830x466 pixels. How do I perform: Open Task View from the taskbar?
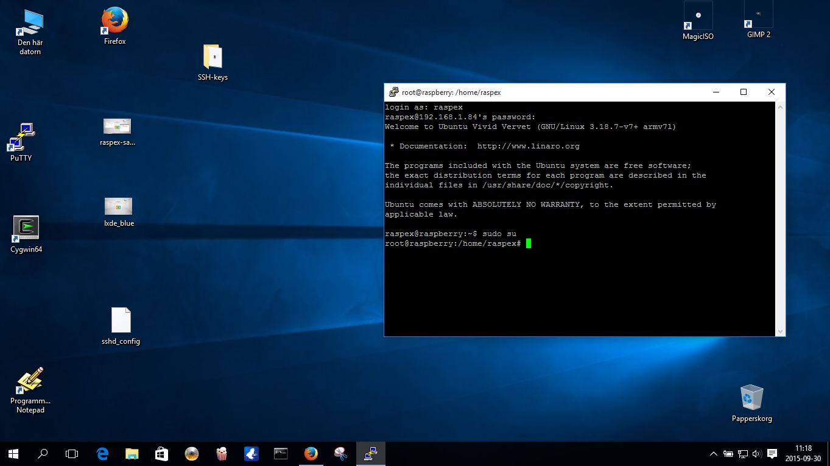coord(72,454)
